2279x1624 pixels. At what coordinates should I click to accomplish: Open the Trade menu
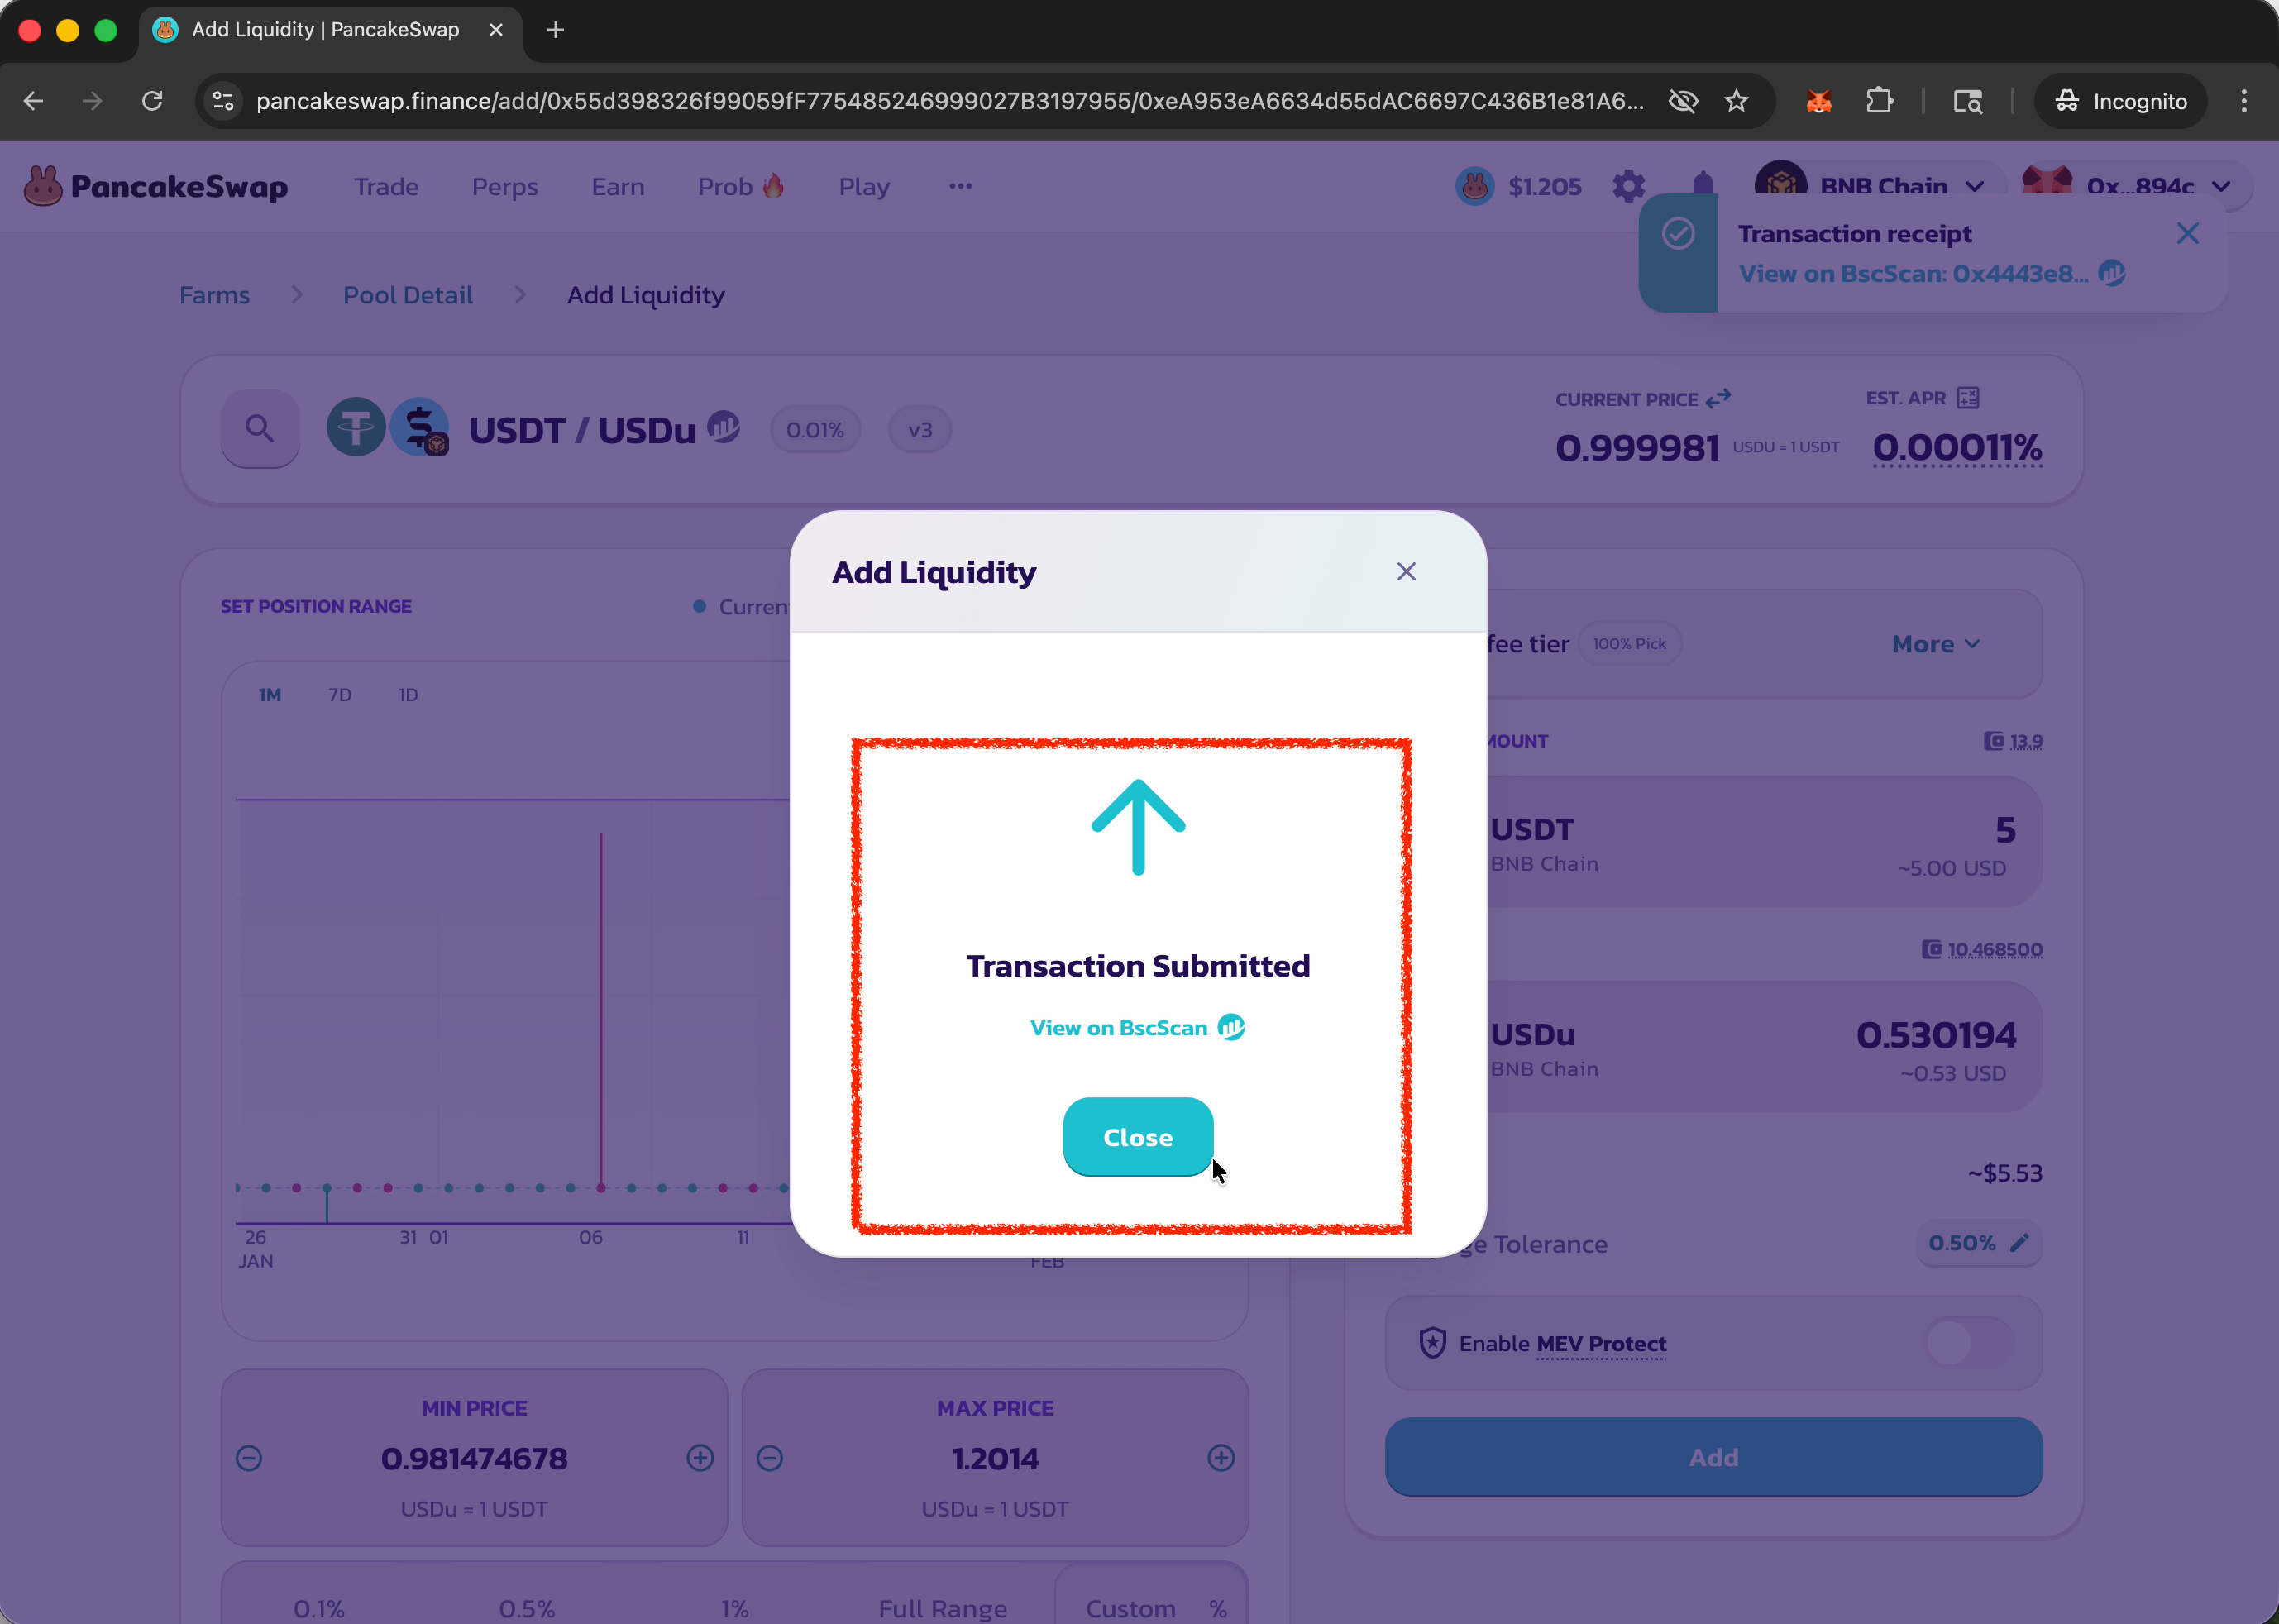tap(386, 187)
